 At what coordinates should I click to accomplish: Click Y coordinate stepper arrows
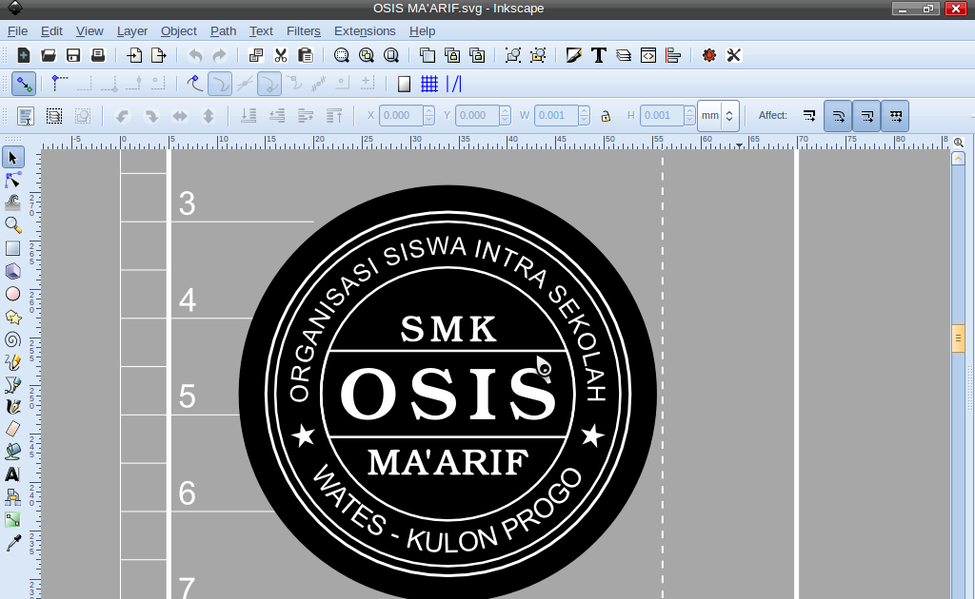pos(505,115)
